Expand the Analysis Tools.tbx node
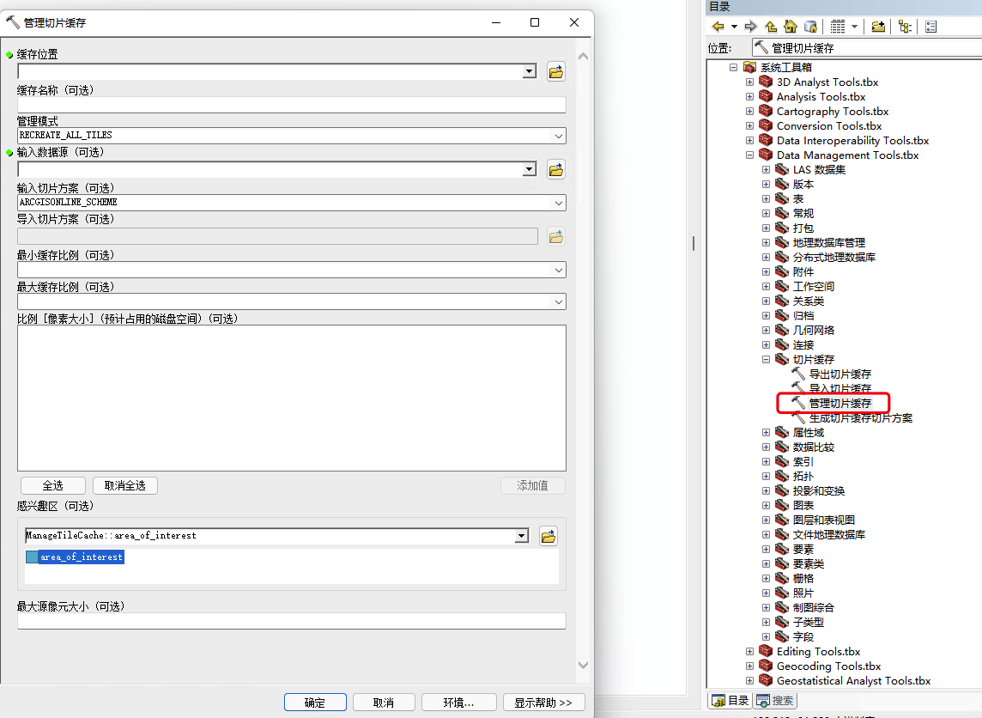The image size is (982, 718). coord(749,96)
